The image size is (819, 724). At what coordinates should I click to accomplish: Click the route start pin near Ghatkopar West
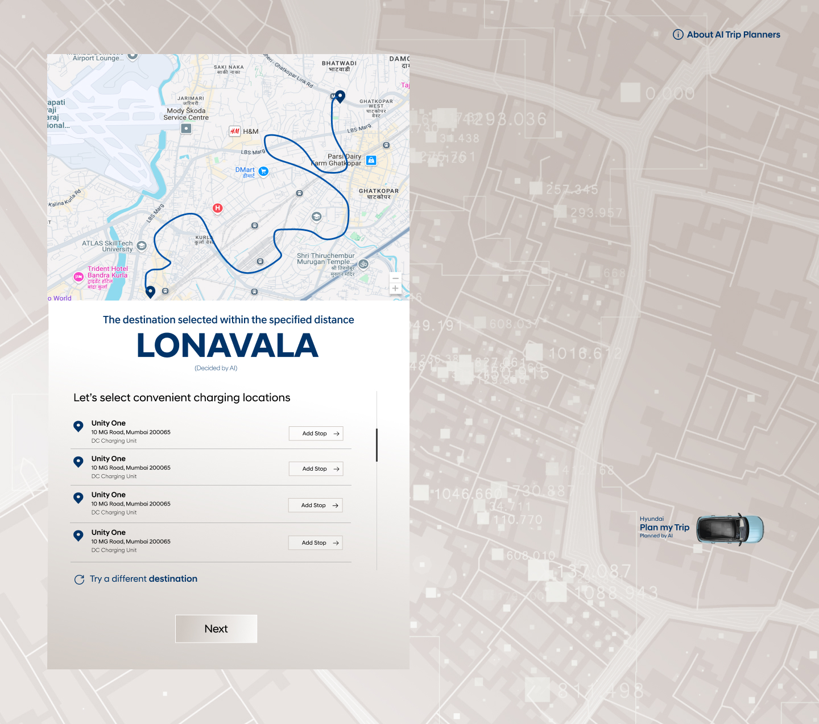pos(340,96)
